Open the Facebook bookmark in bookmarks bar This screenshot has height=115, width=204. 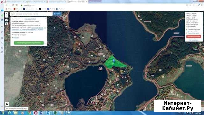tap(61, 9)
